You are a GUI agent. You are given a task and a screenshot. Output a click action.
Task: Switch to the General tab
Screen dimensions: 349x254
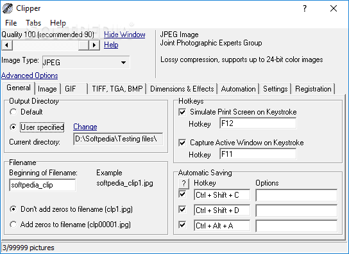tap(19, 88)
